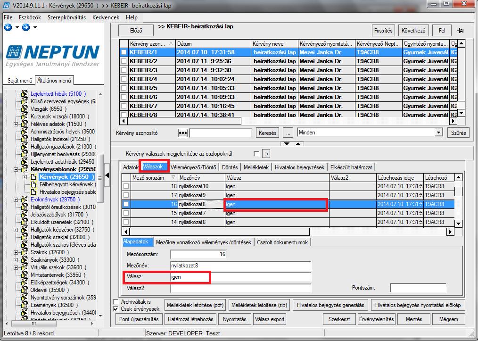478x341 pixels.
Task: Expand the Féléves adatok (11500) node
Action: [16, 125]
